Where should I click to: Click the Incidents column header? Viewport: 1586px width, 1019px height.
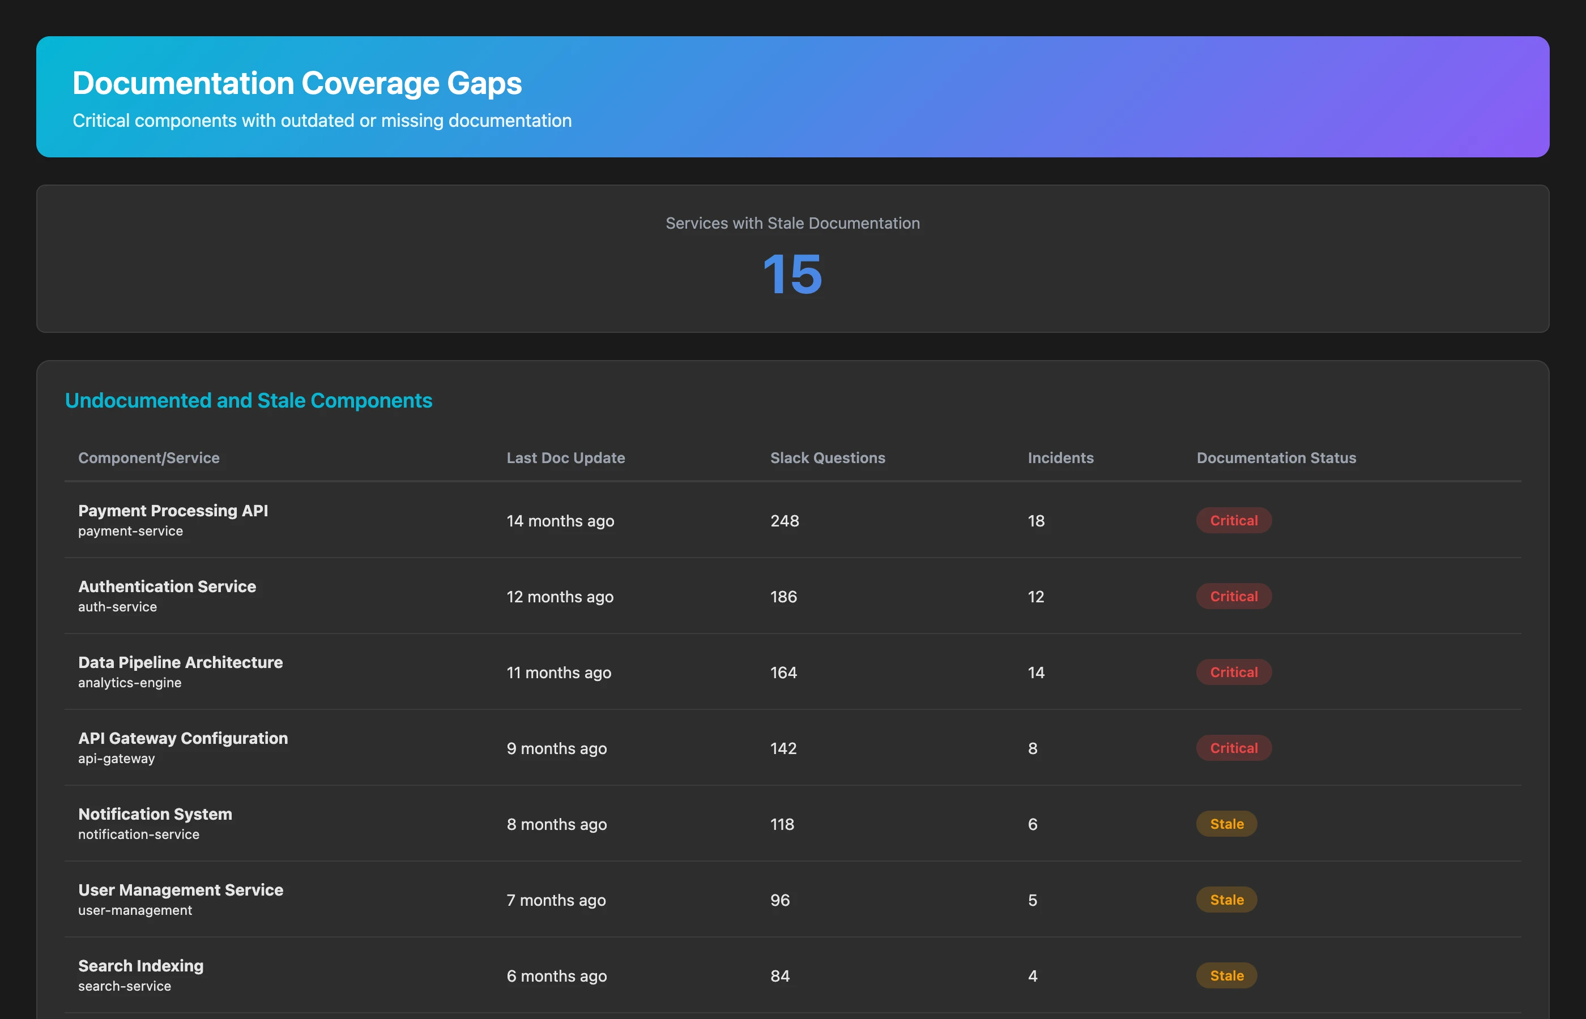1060,458
